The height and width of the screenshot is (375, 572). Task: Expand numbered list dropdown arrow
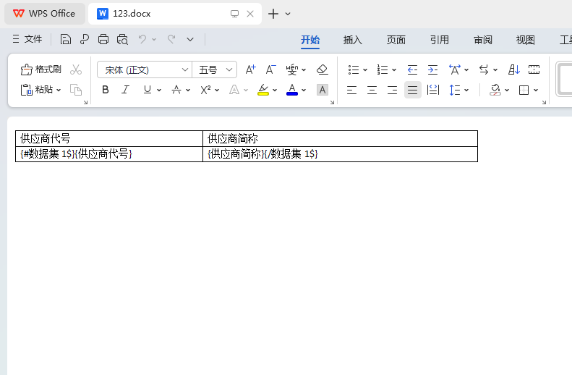pyautogui.click(x=394, y=69)
